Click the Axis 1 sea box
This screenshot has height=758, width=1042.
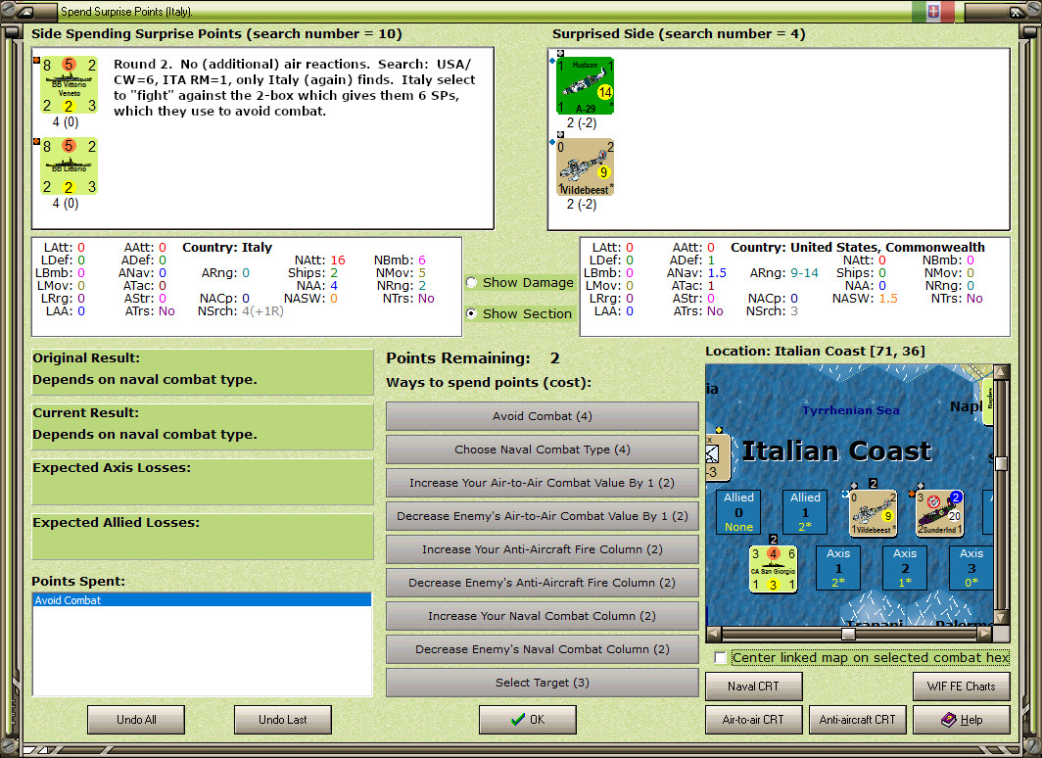(x=838, y=568)
